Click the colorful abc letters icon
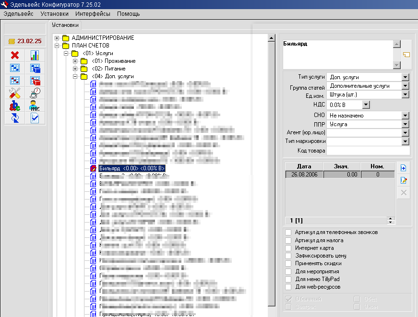This screenshot has width=418, height=317. [x=14, y=105]
